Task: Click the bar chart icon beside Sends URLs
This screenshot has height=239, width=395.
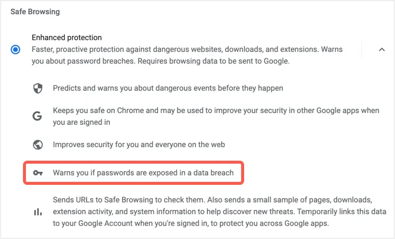Action: pos(38,211)
